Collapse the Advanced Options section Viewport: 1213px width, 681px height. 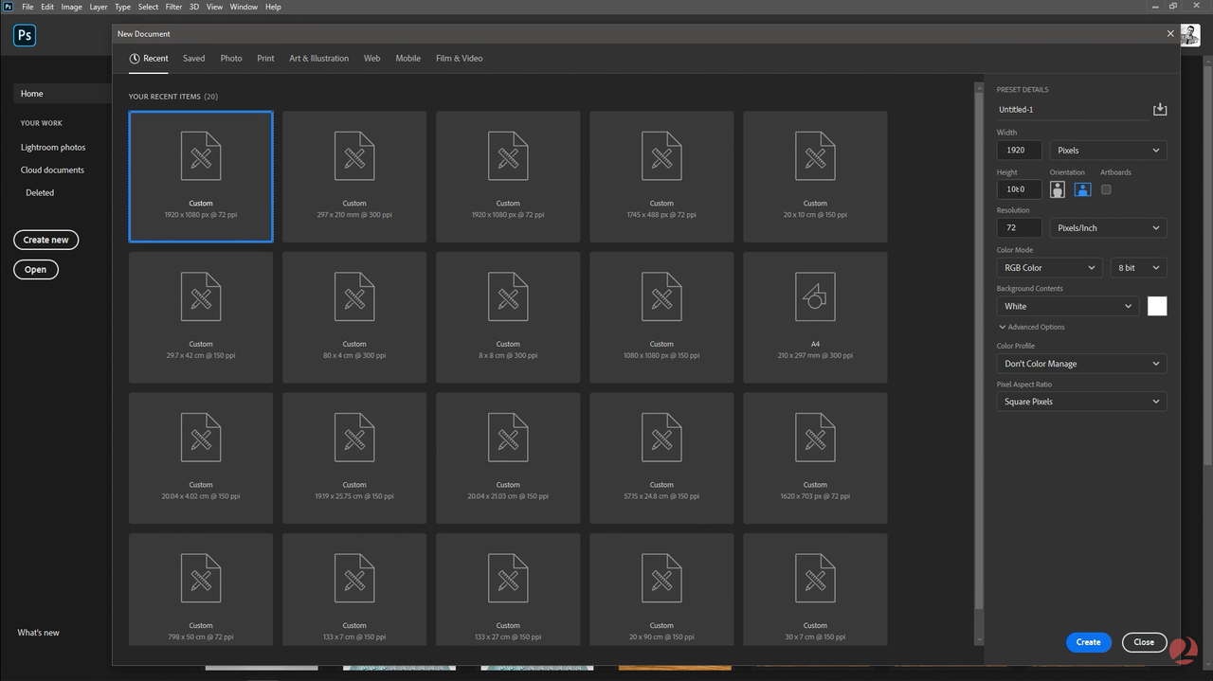1031,327
